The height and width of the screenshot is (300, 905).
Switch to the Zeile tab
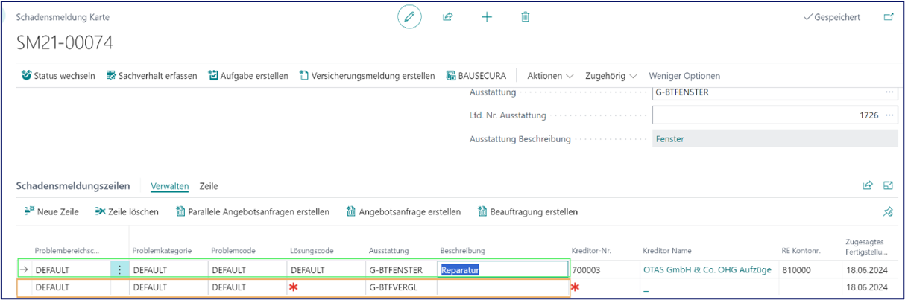[x=209, y=186]
